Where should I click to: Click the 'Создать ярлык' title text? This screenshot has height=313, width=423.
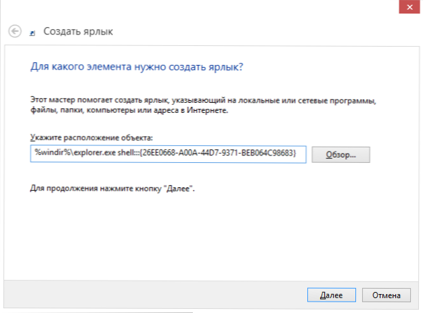(79, 32)
